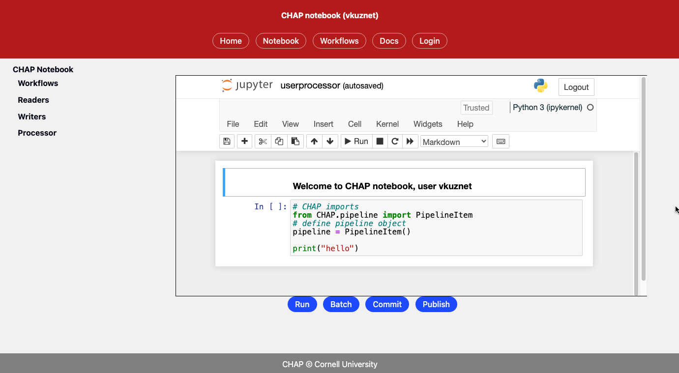Click Python 3 (ipykernel) kernel name
Viewport: 679px width, 373px height.
[547, 107]
